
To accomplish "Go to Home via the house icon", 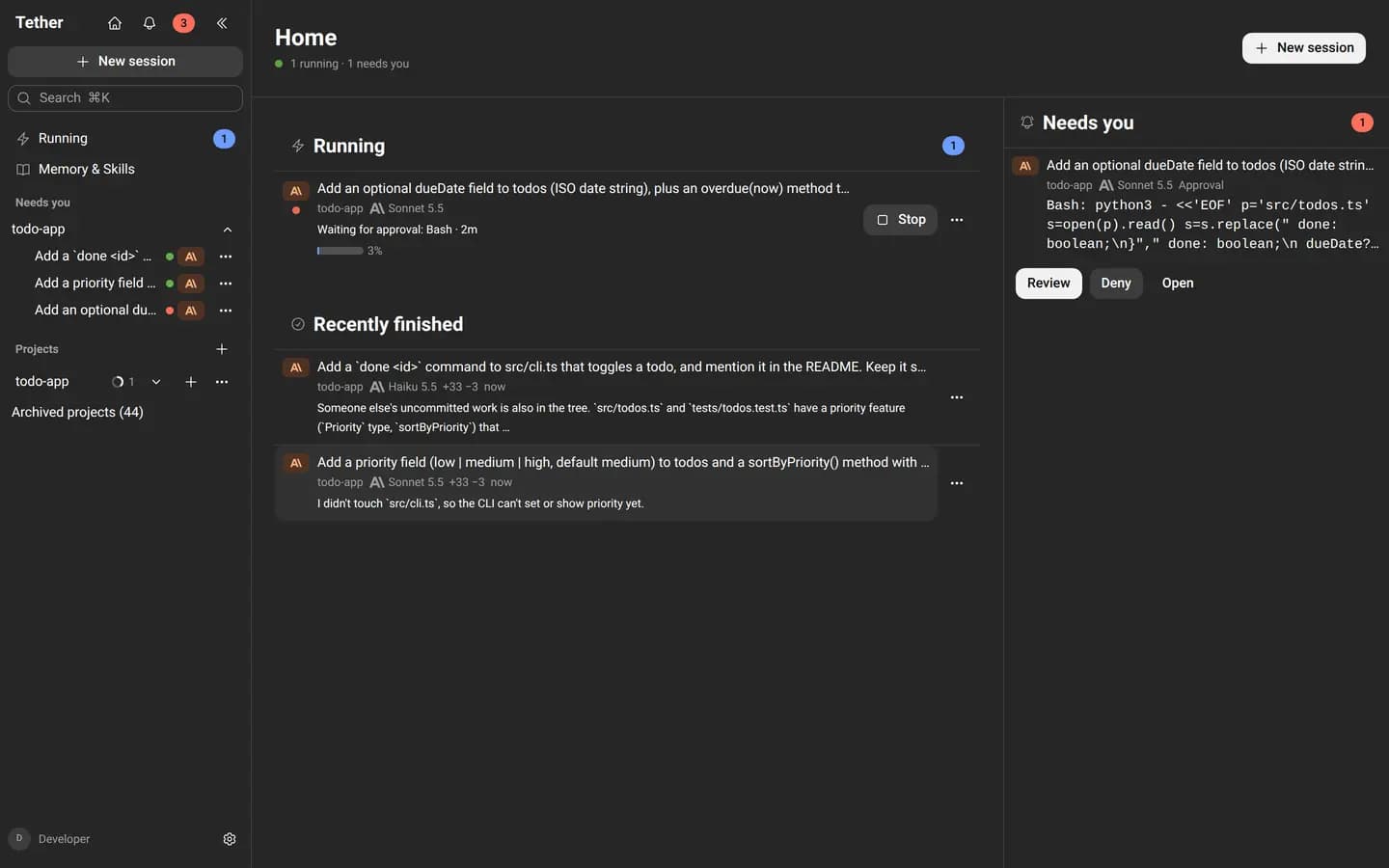I will 115,23.
